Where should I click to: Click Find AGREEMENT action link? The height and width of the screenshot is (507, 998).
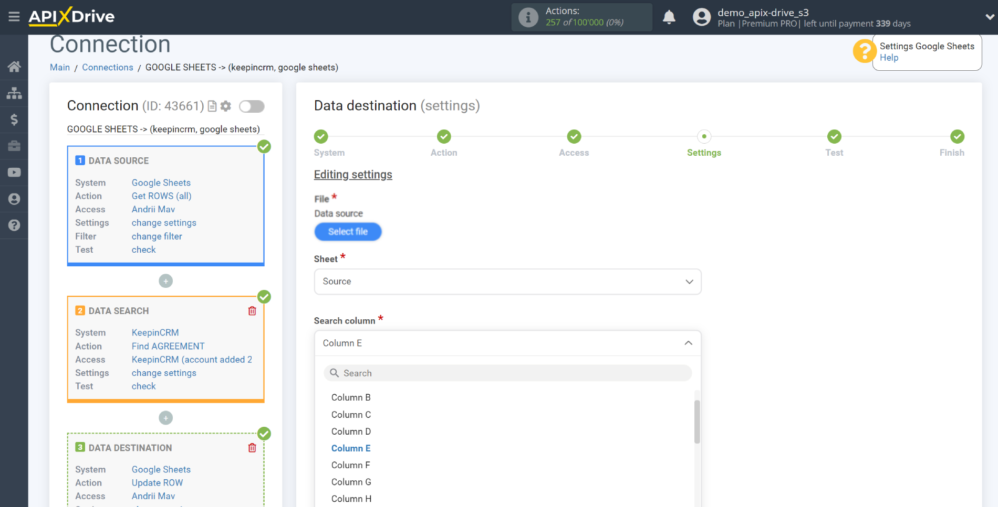click(168, 346)
